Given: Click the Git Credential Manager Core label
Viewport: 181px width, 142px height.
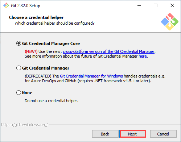Looking at the screenshot, I should (51, 43).
